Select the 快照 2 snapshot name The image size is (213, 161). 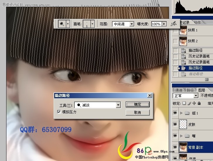(193, 41)
